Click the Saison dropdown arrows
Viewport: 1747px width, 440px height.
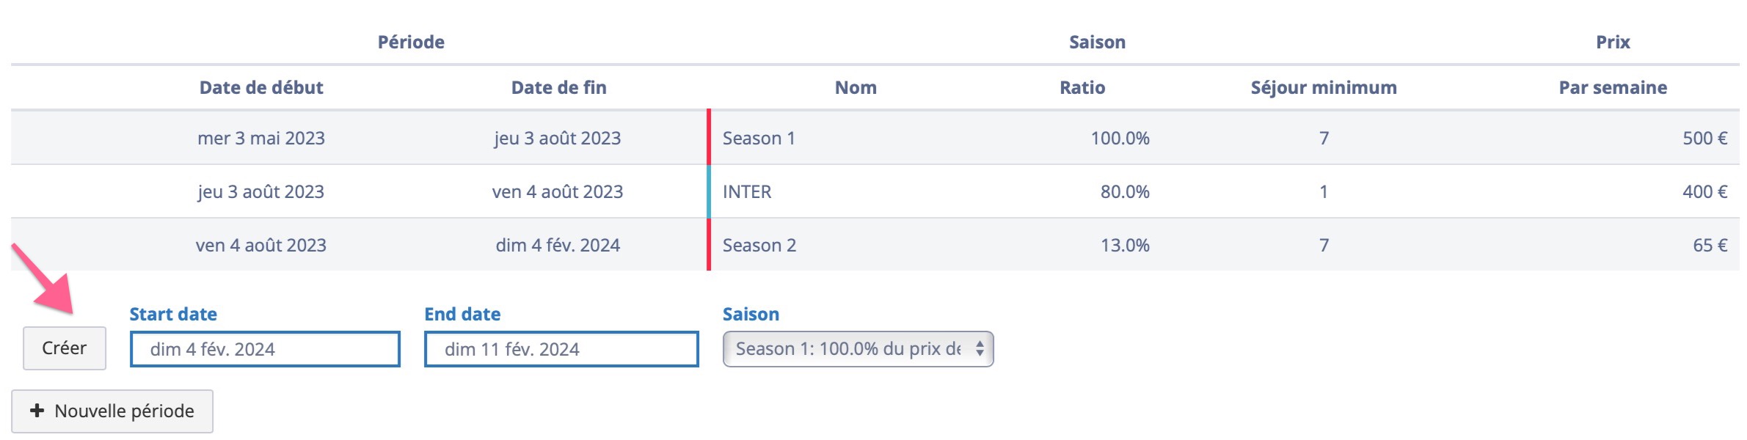(x=980, y=349)
